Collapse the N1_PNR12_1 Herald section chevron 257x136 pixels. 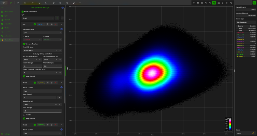click(x=61, y=83)
